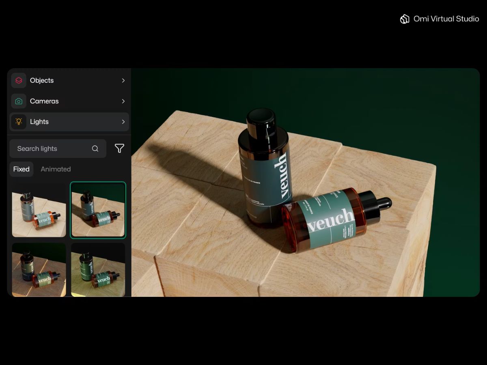Expand the Lights section chevron
The image size is (487, 365).
tap(123, 122)
